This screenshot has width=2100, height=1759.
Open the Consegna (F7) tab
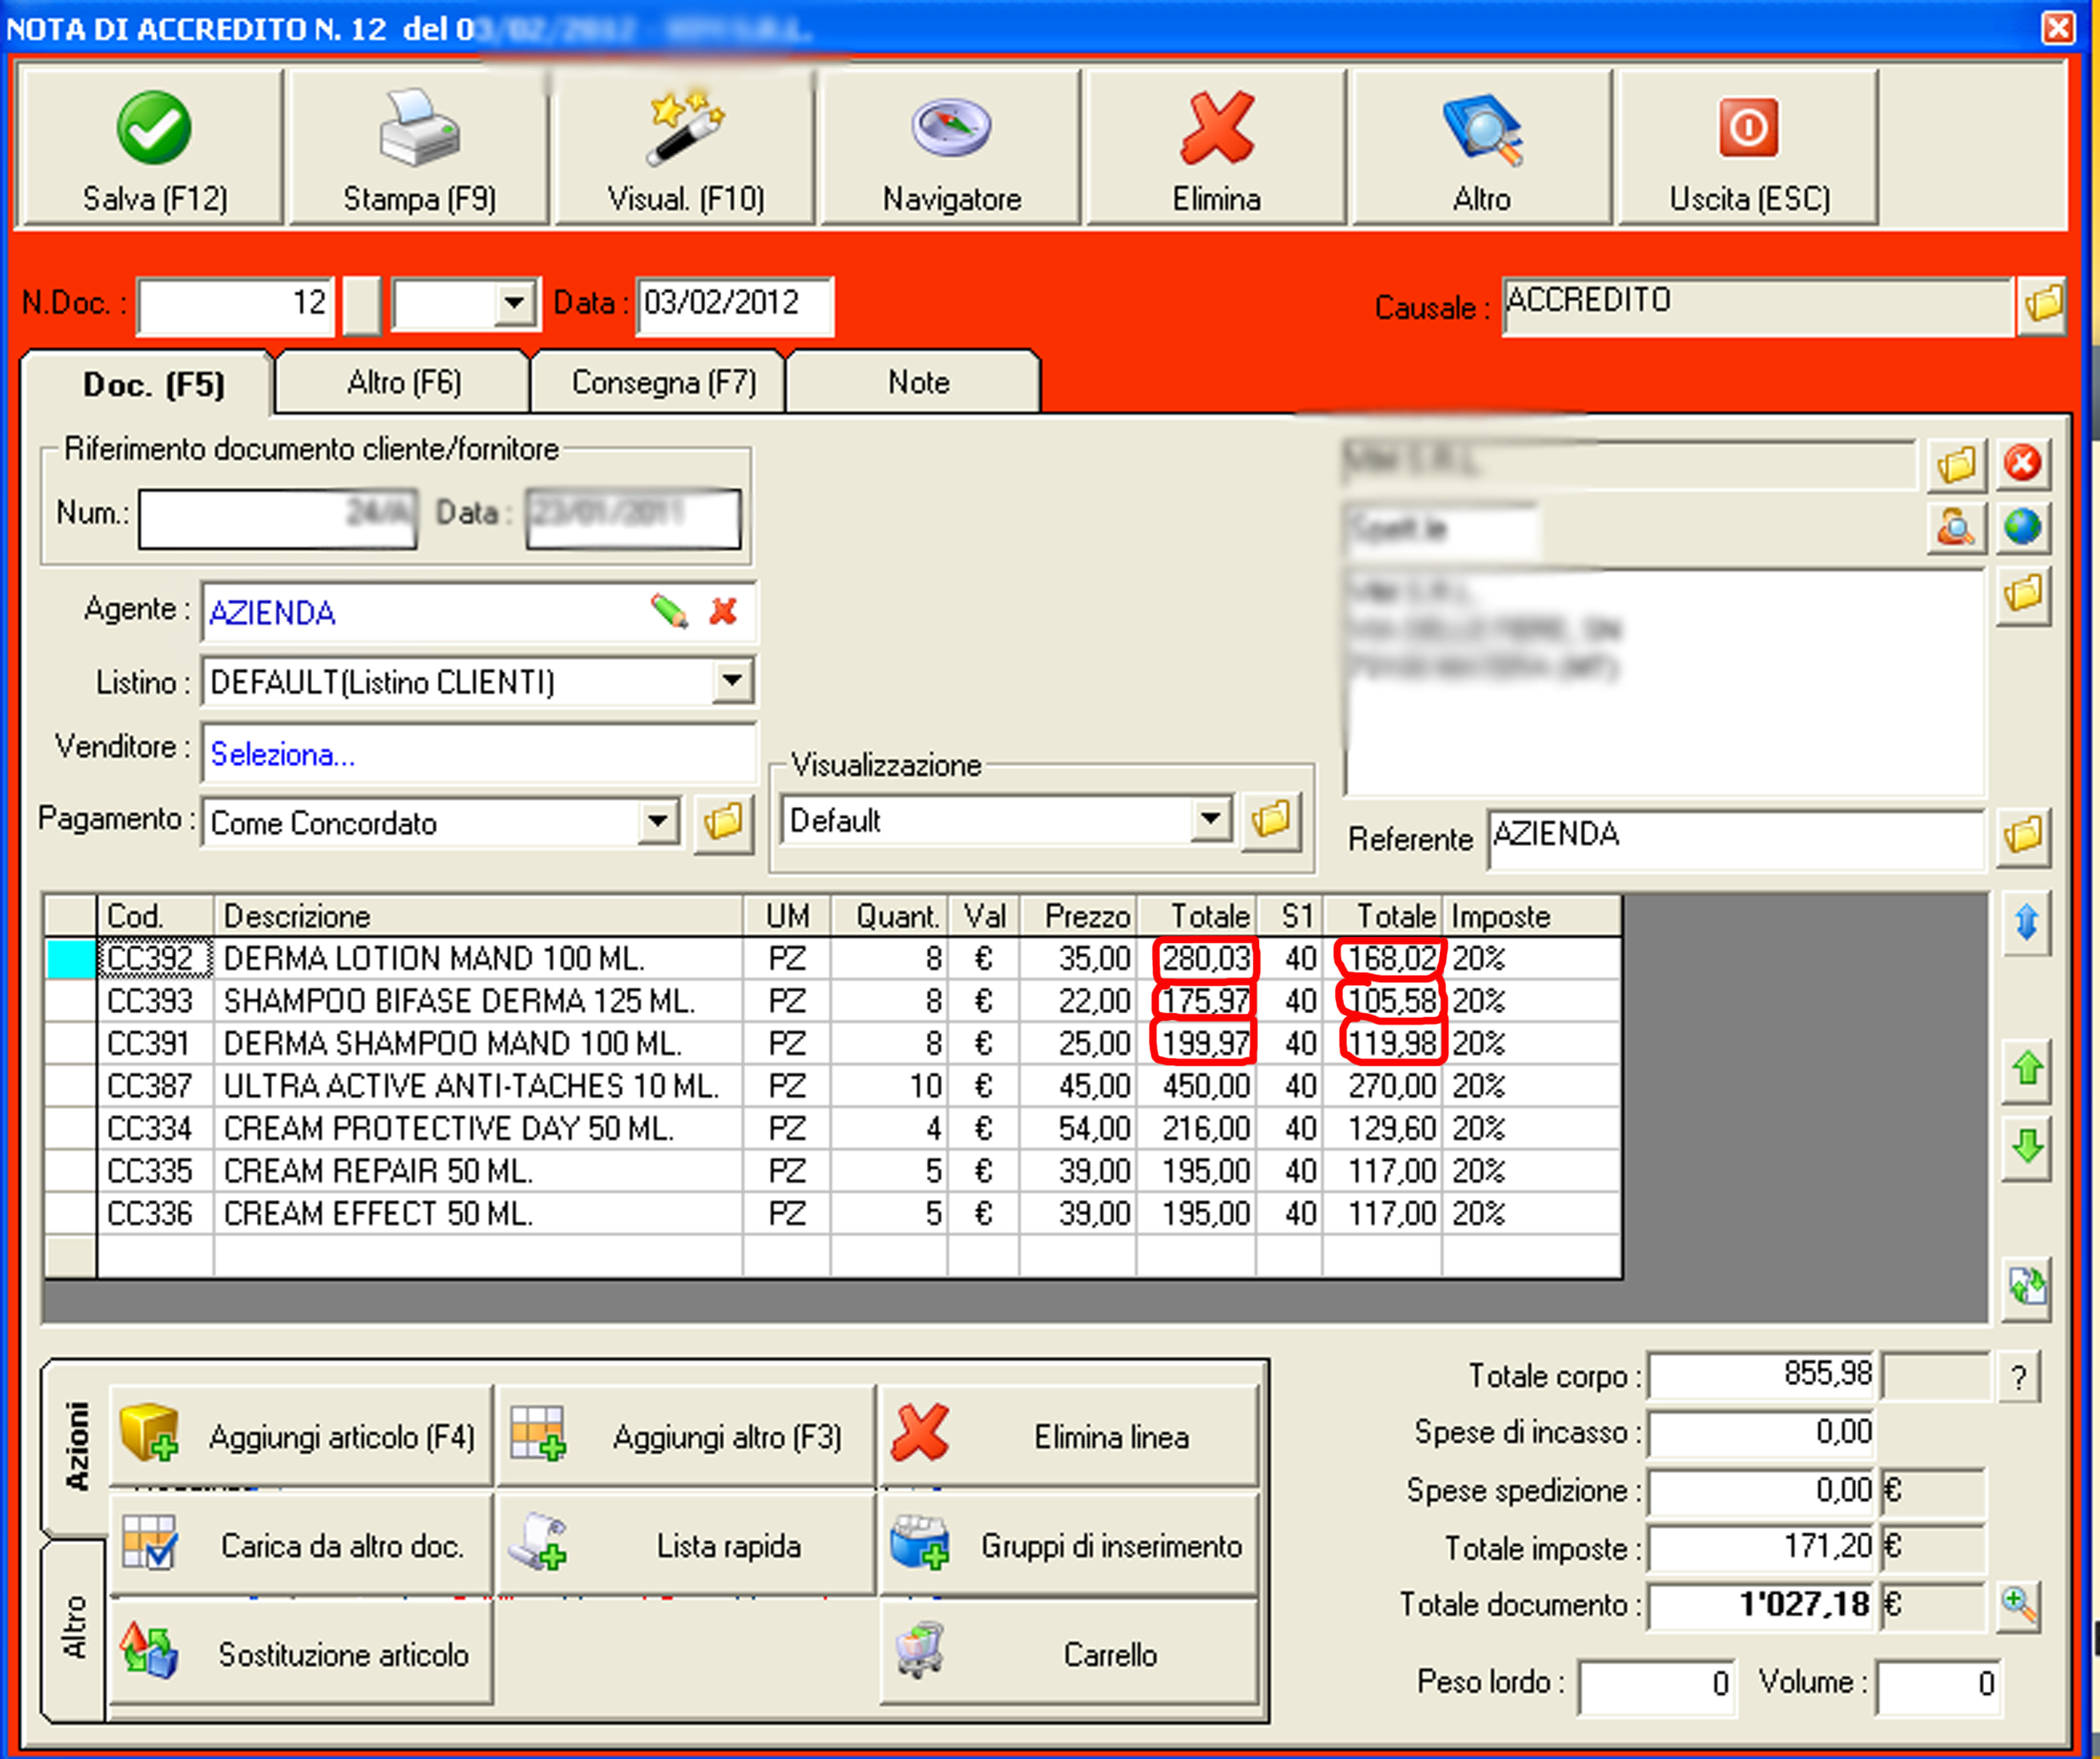coord(663,383)
